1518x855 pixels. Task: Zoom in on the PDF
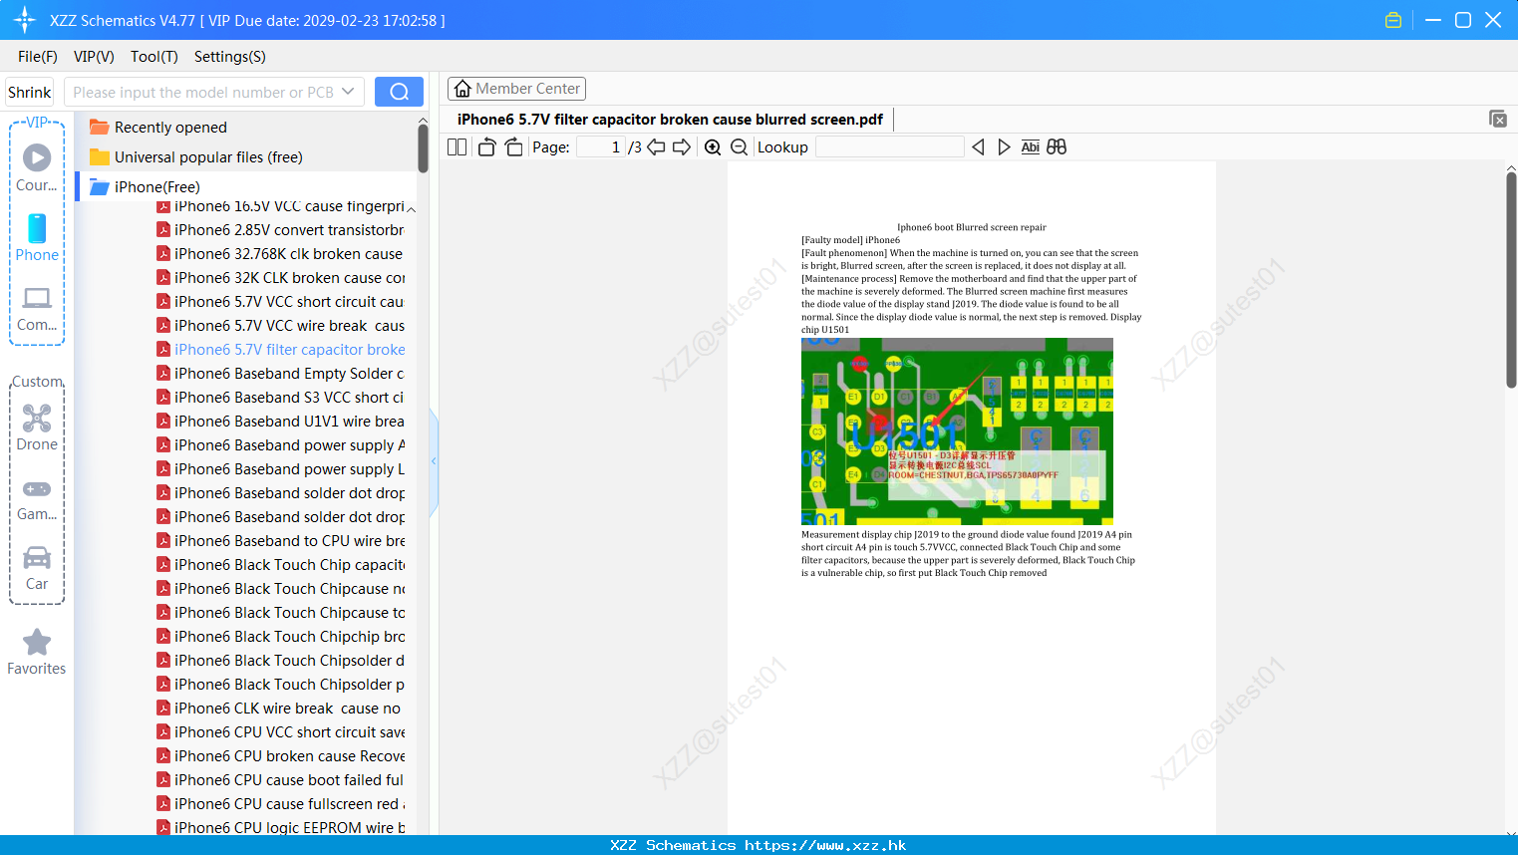[x=713, y=147]
